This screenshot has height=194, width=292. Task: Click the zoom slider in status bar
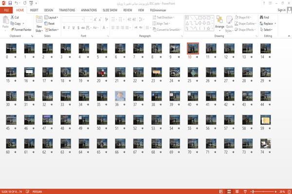[x=263, y=192]
